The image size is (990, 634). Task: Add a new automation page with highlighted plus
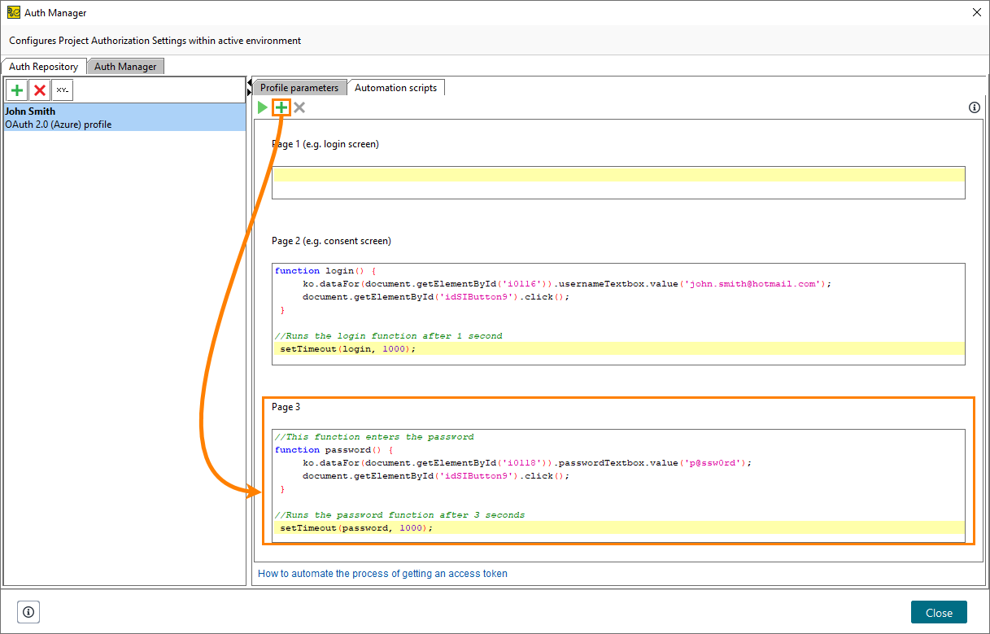(281, 107)
